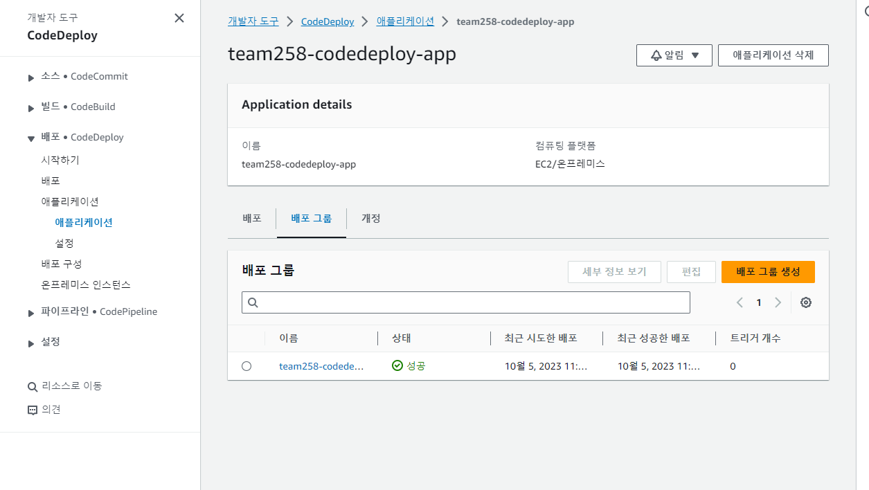Image resolution: width=869 pixels, height=490 pixels.
Task: Expand the 파이프라인 CodePipeline section
Action: point(31,313)
